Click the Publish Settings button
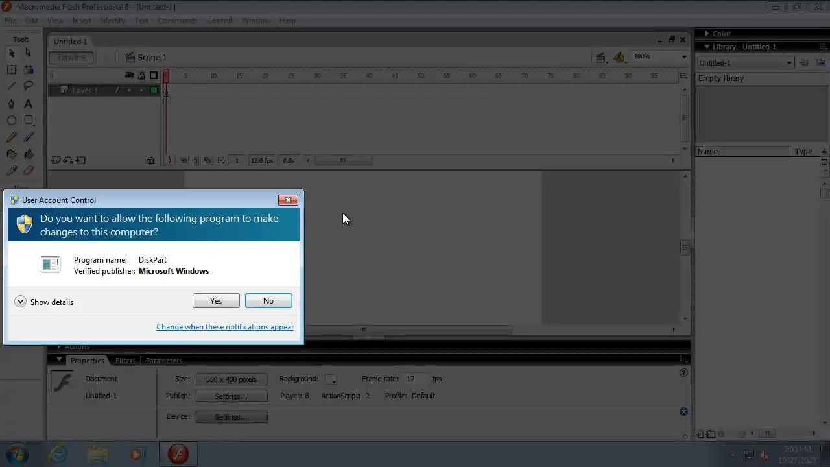The width and height of the screenshot is (830, 467). pos(231,396)
